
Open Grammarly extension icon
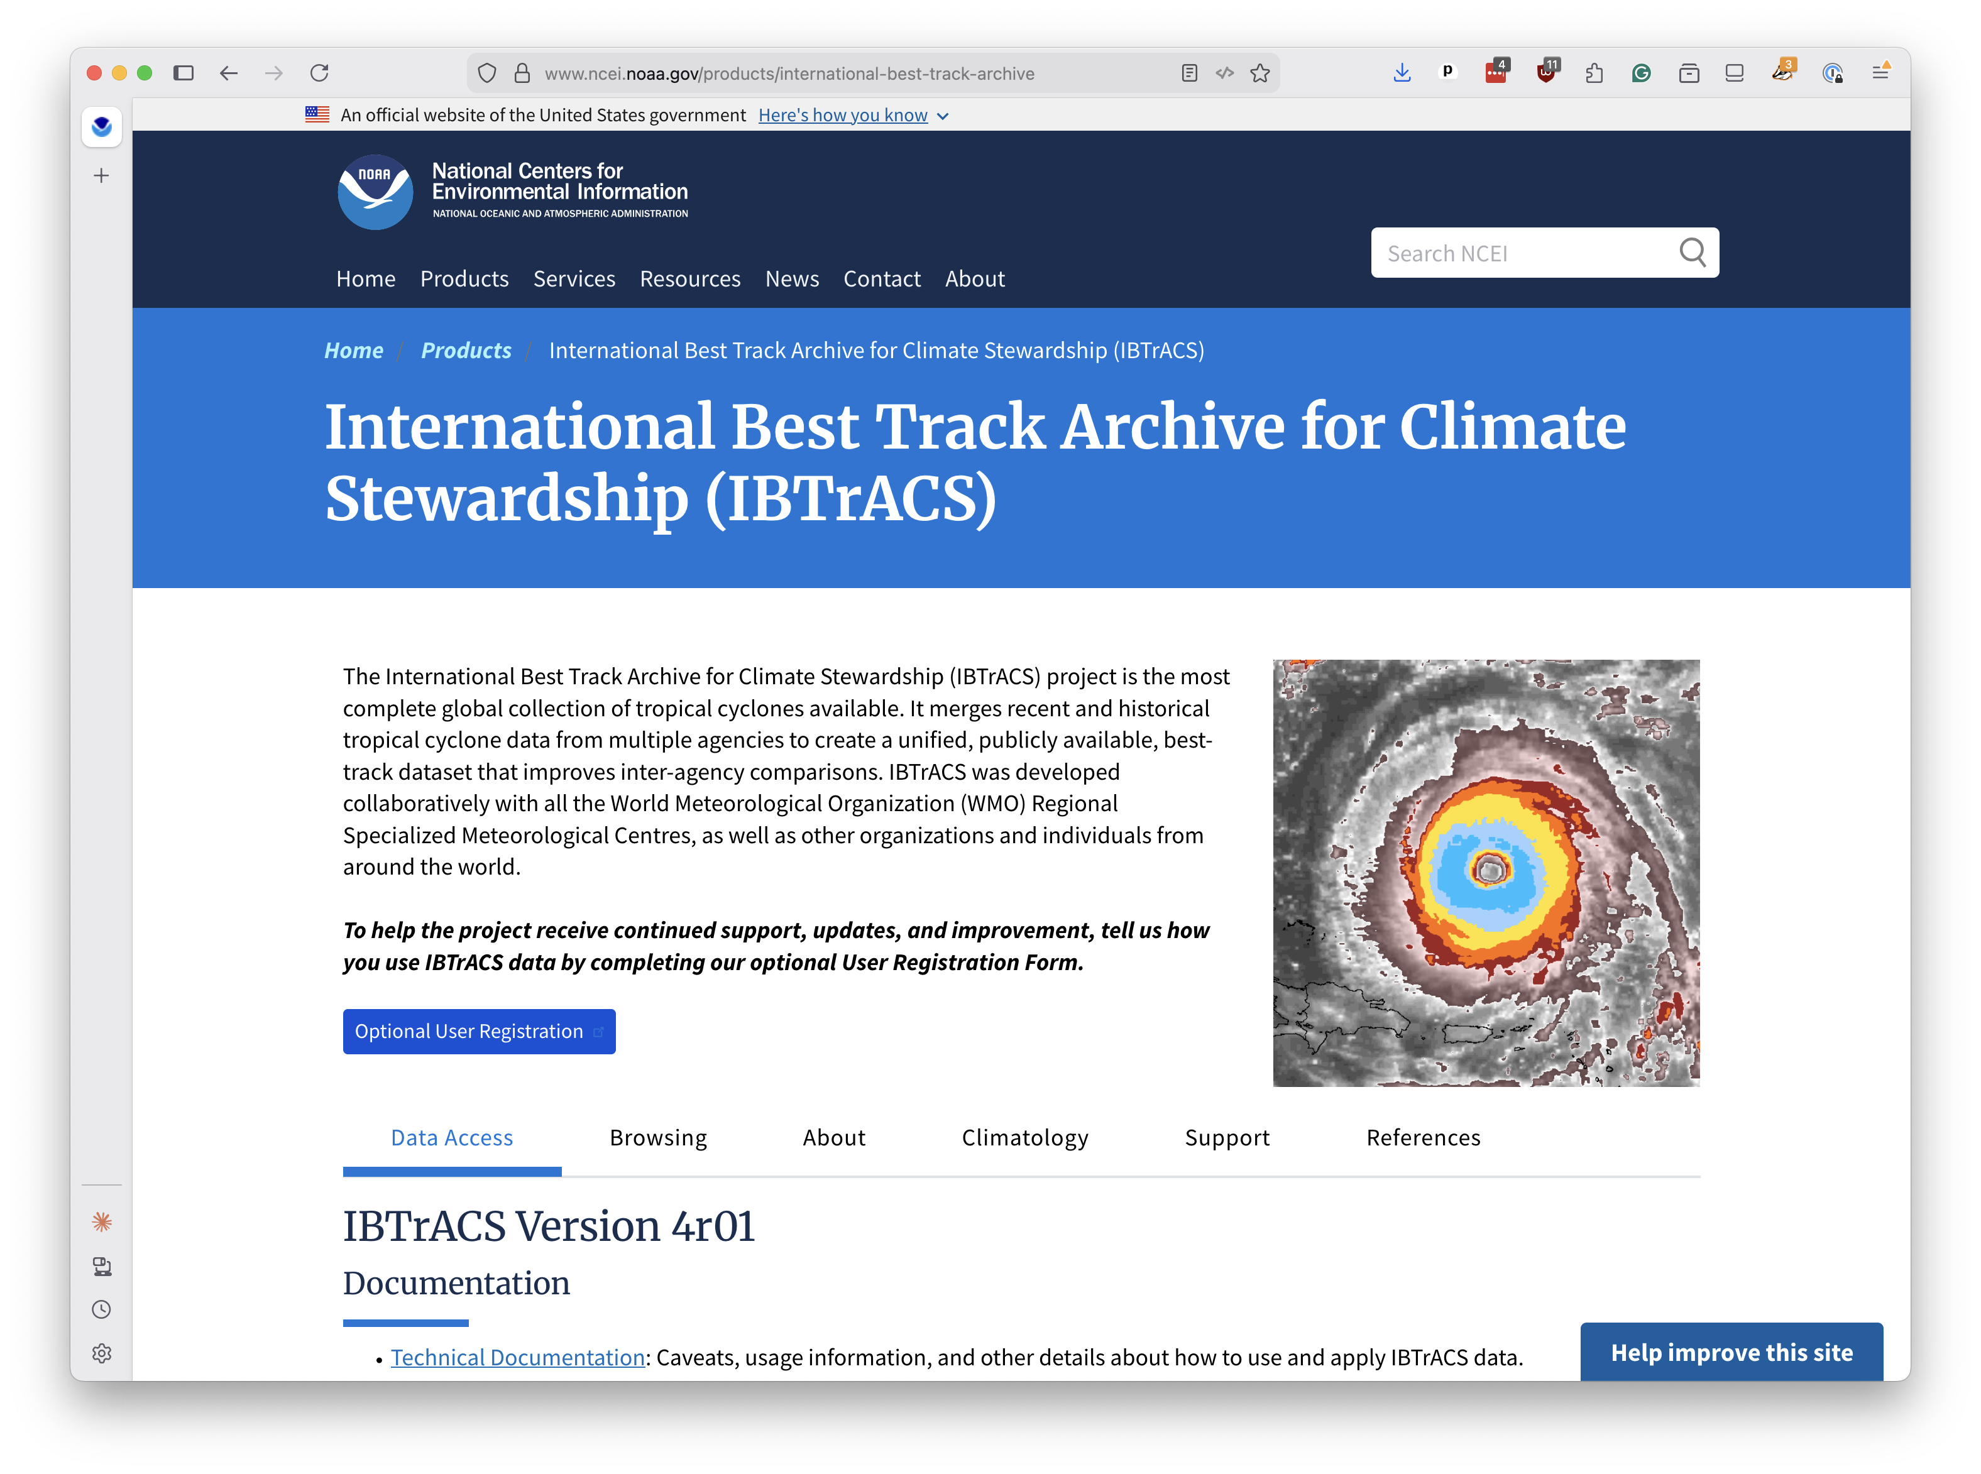[x=1641, y=73]
